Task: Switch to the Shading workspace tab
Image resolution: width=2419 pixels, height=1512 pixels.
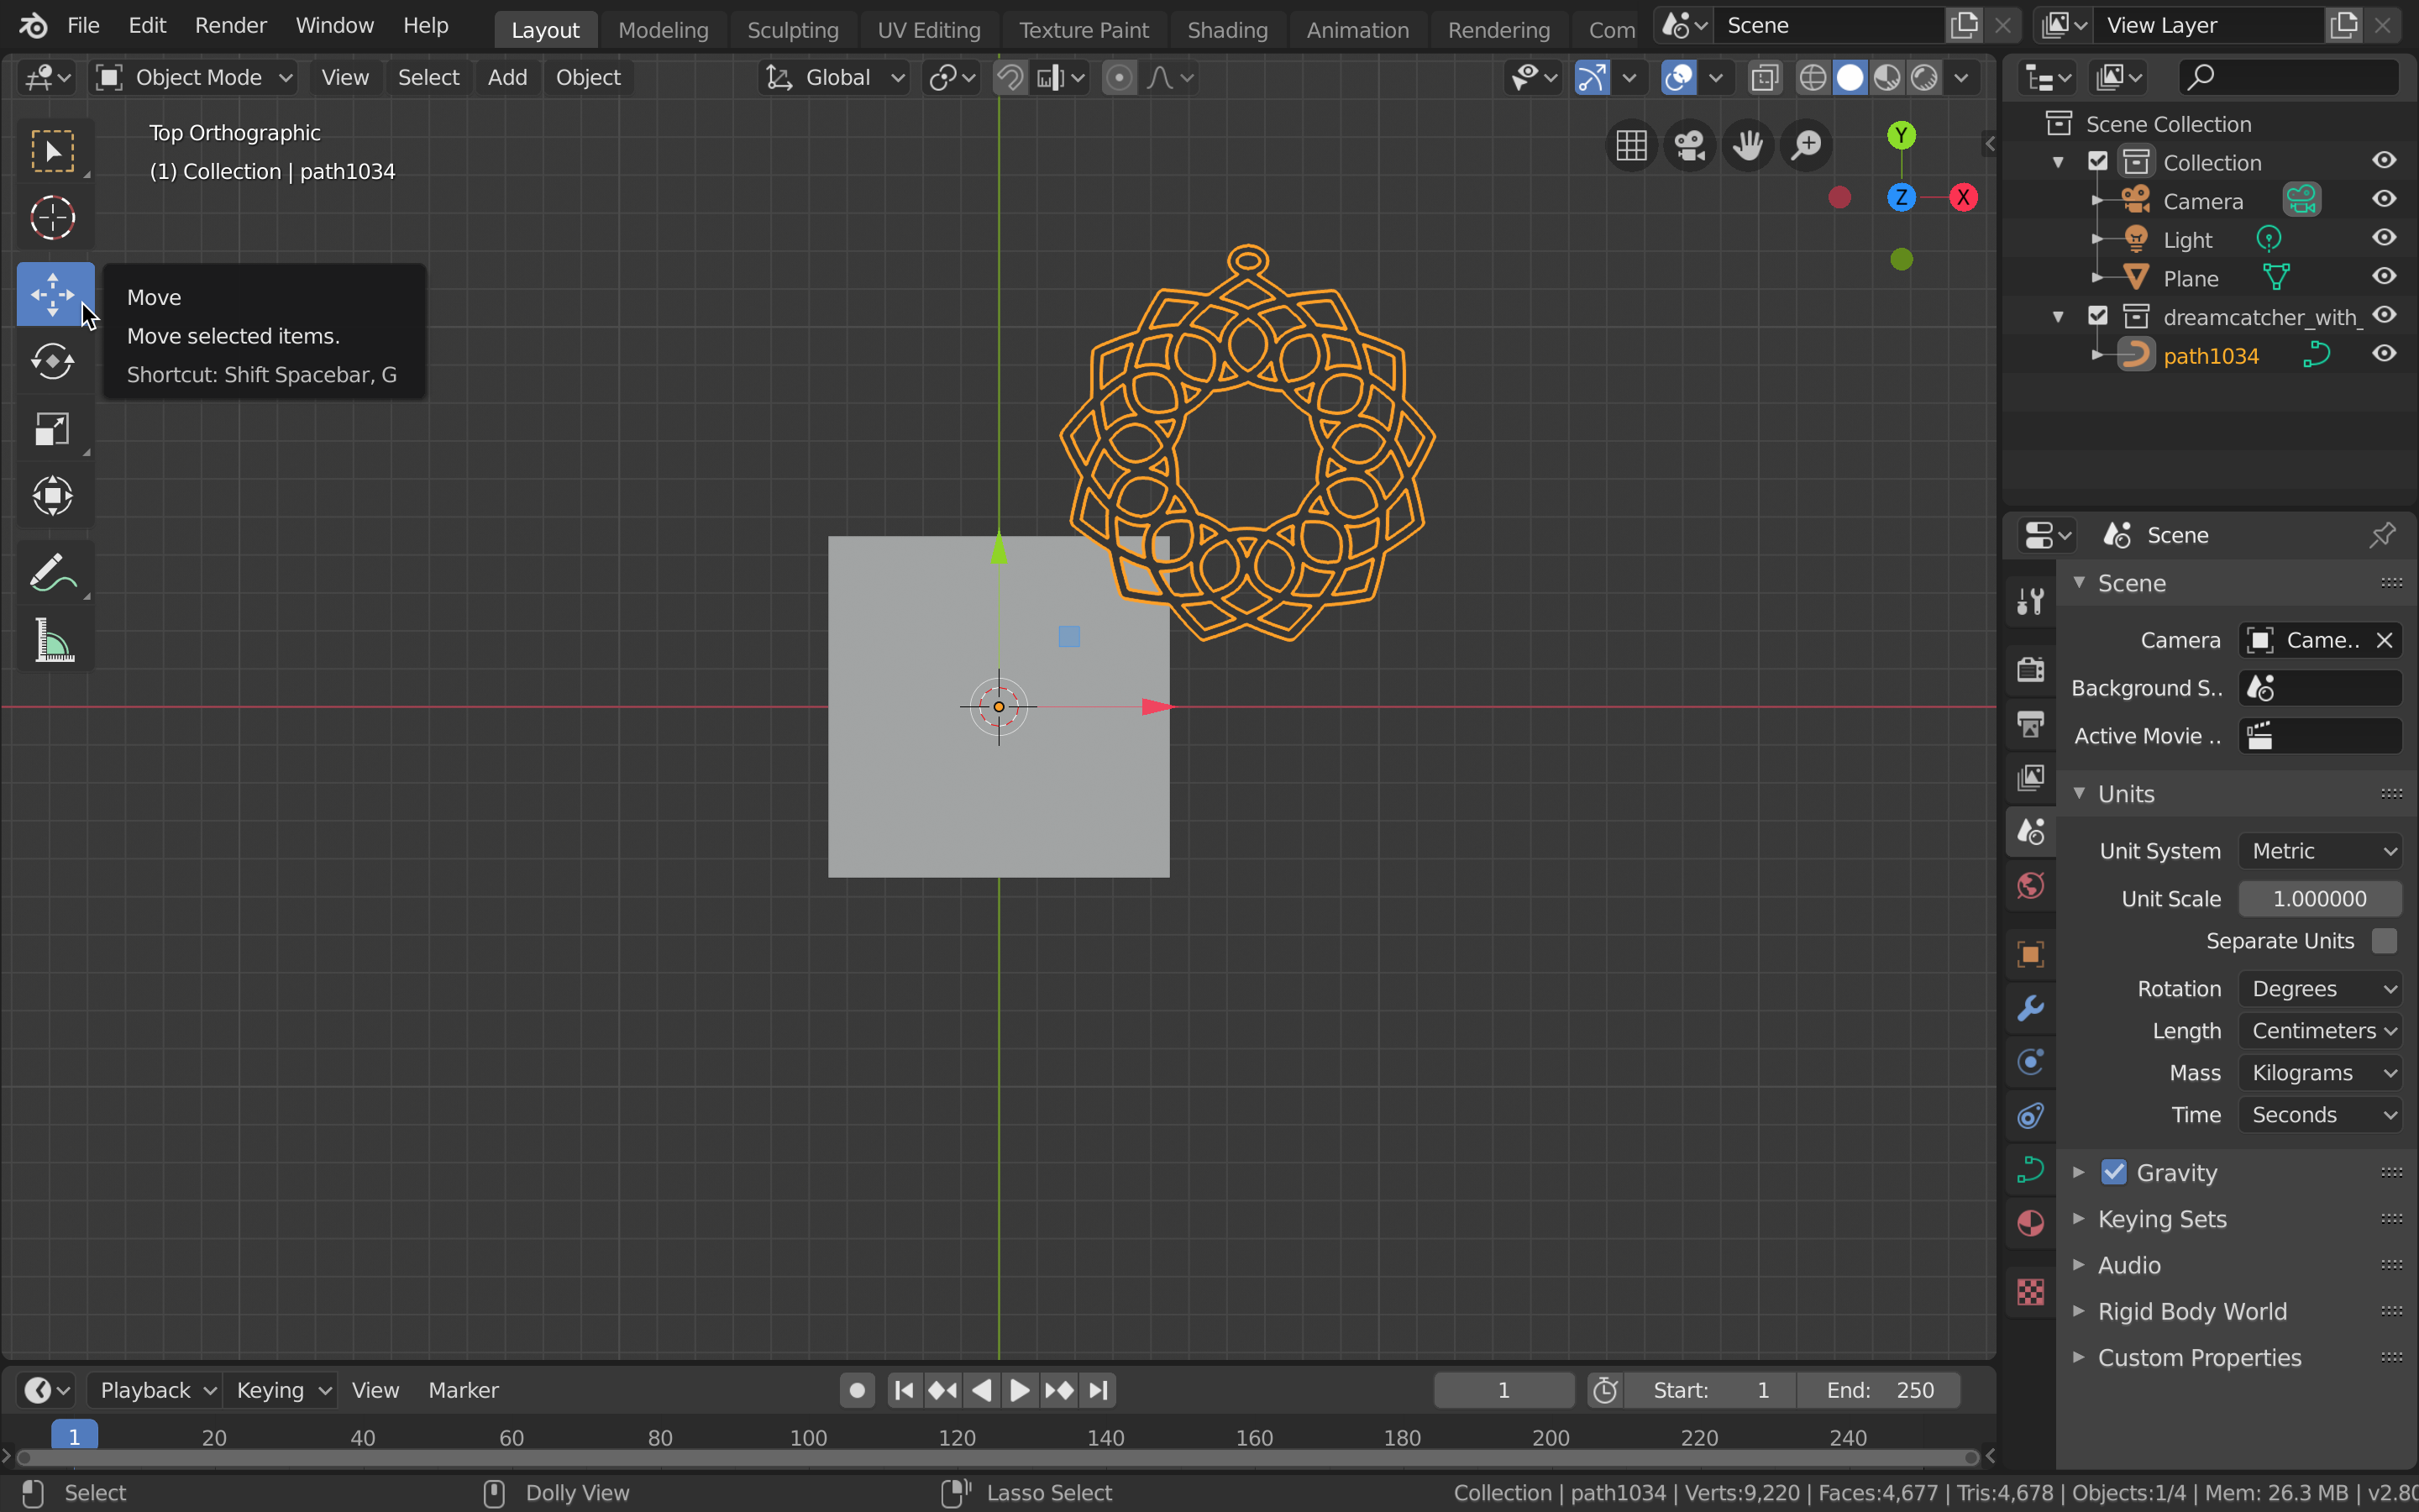Action: click(x=1227, y=30)
